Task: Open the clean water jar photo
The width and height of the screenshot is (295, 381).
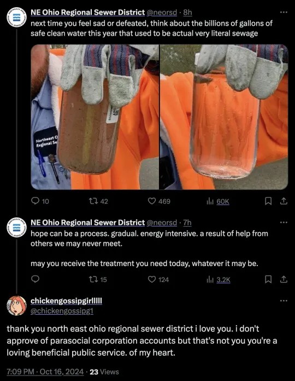Action: pos(224,117)
